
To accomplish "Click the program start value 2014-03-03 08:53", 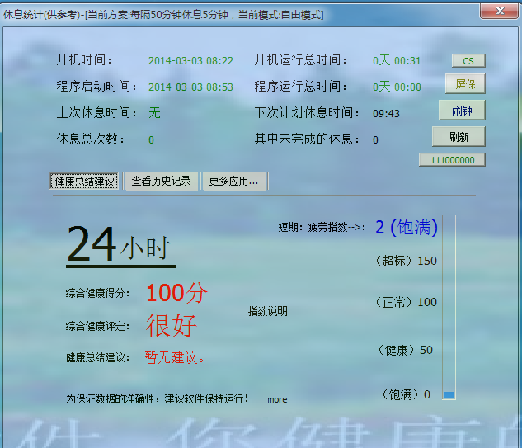I will (190, 87).
